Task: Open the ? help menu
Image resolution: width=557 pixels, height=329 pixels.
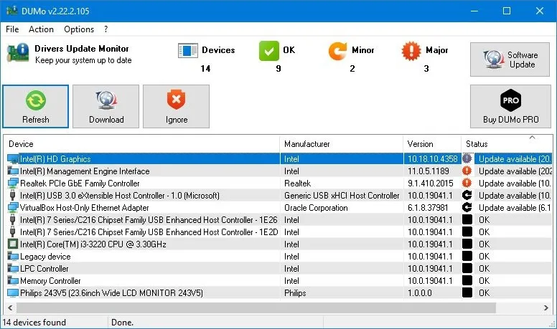Action: click(106, 29)
